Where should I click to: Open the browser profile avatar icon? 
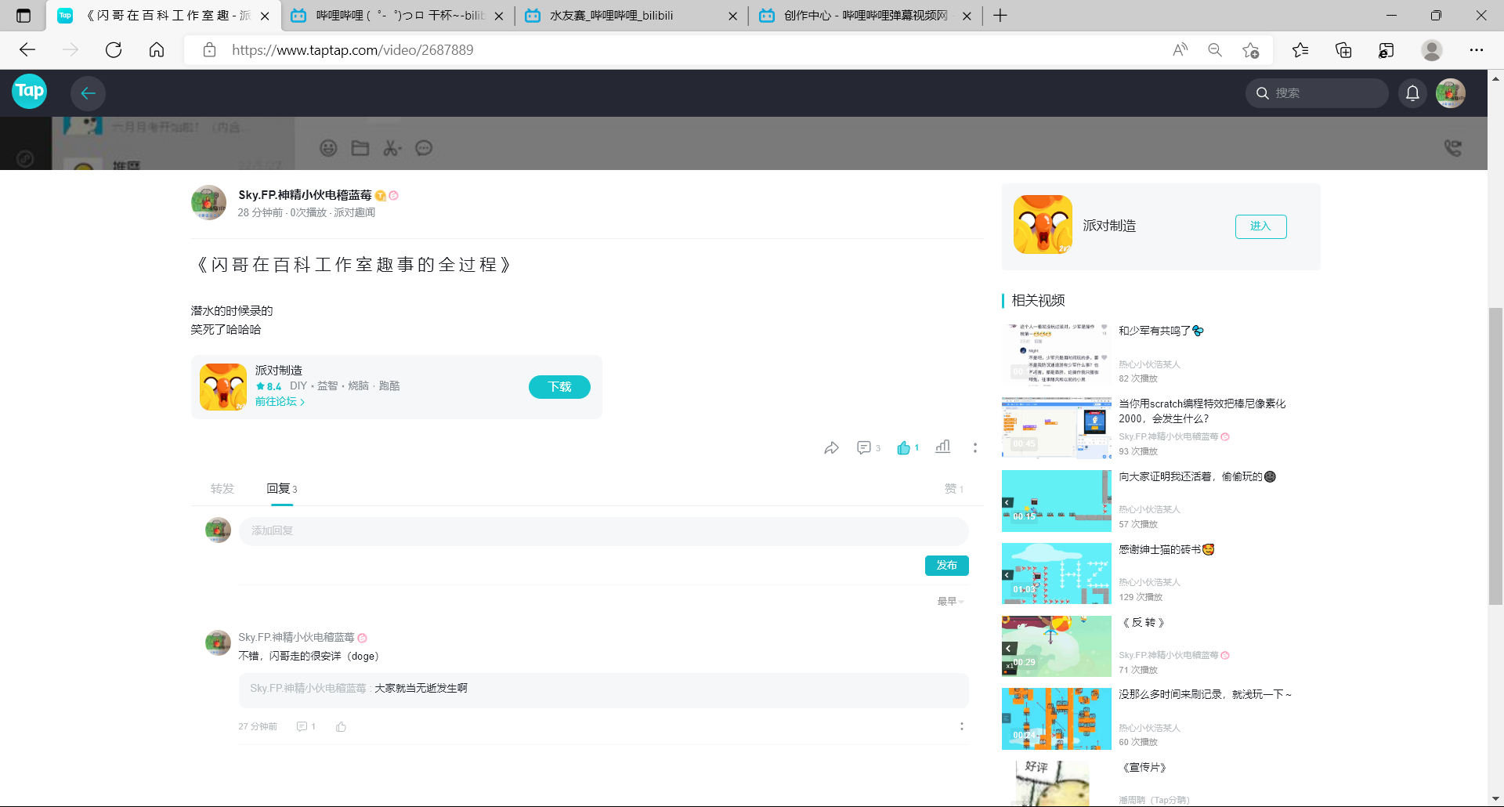(x=1432, y=50)
